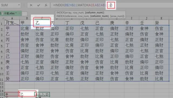Click cell C5 with 食神
Screen dimensions: 173x98
pyautogui.click(x=42, y=45)
